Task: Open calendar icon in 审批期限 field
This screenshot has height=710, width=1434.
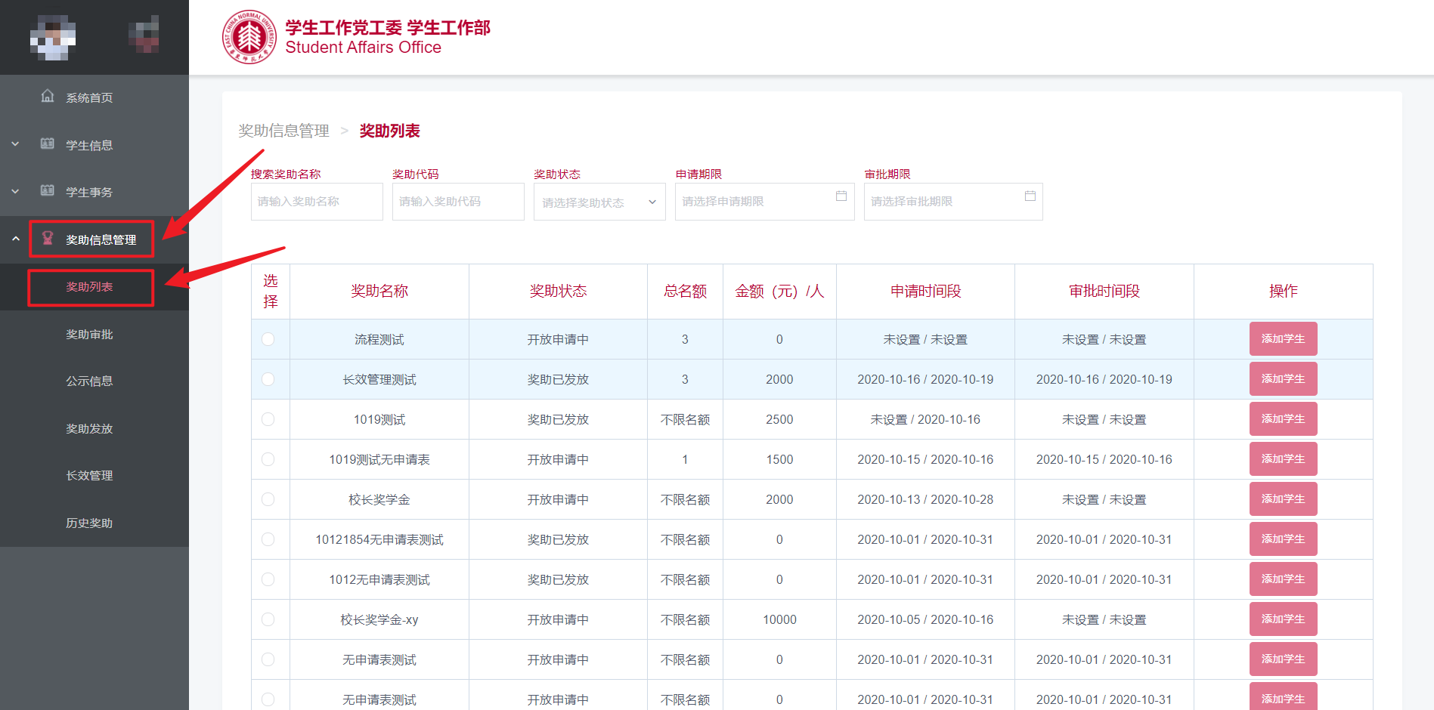Action: coord(1030,196)
